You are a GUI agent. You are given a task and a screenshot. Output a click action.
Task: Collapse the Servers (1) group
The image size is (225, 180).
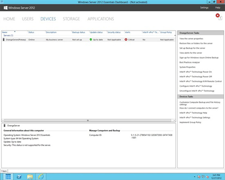click(8, 36)
